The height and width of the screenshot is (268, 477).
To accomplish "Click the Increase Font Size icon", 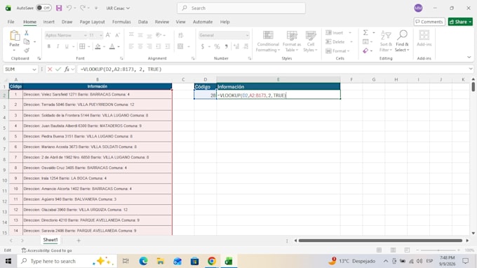I will click(108, 35).
